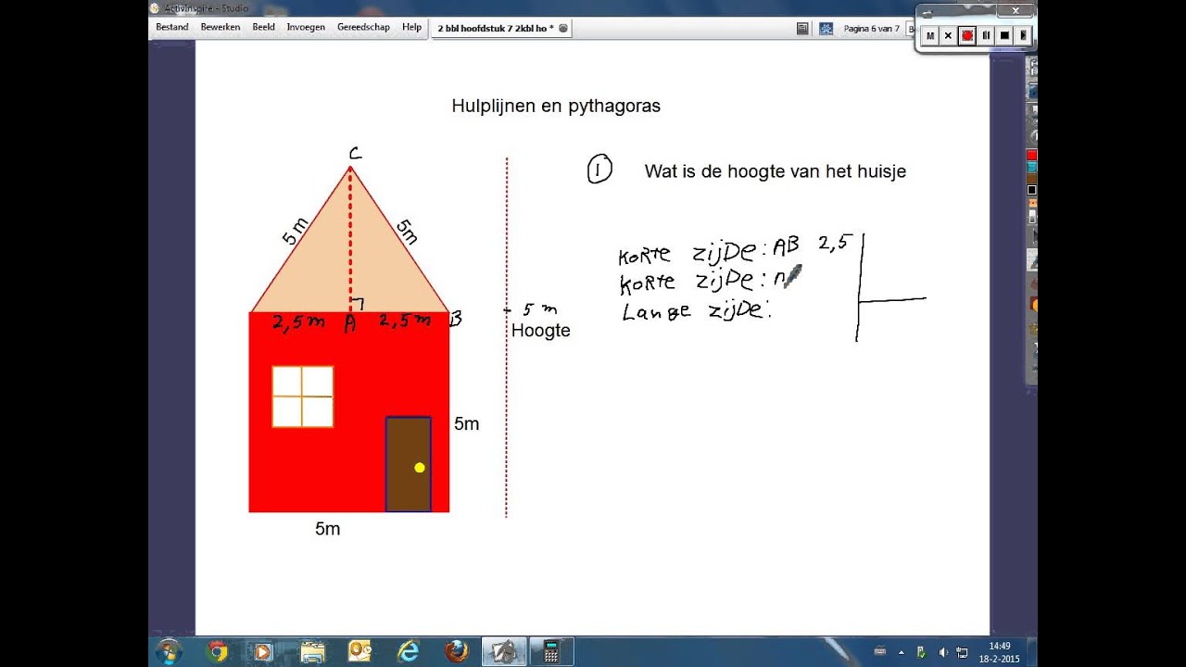Viewport: 1186px width, 667px height.
Task: Launch Firefox from taskbar
Action: pos(456,651)
